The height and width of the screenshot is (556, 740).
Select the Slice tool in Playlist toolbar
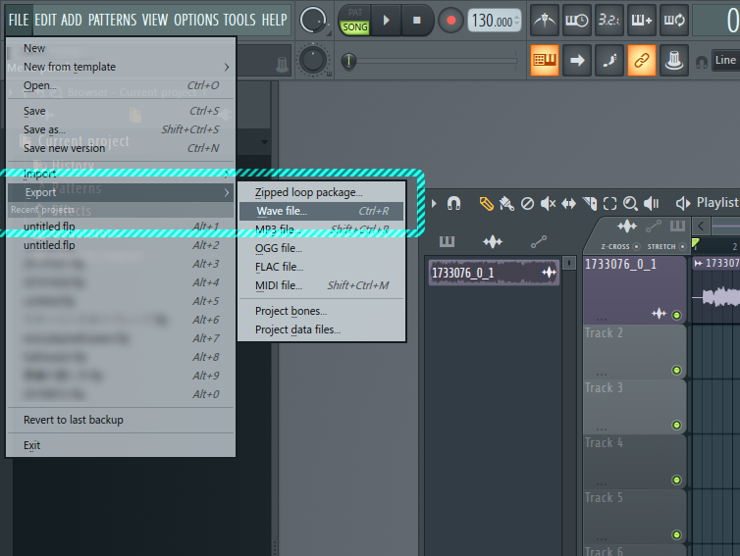(x=590, y=203)
